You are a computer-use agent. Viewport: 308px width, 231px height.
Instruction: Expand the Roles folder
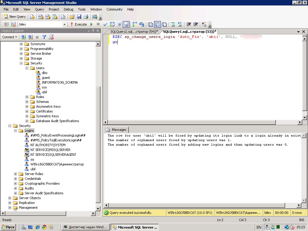coord(27,97)
